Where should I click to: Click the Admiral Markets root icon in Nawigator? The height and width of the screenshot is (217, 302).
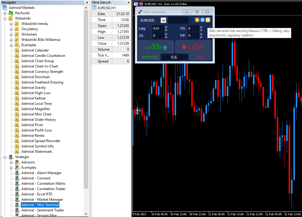pos(5,8)
